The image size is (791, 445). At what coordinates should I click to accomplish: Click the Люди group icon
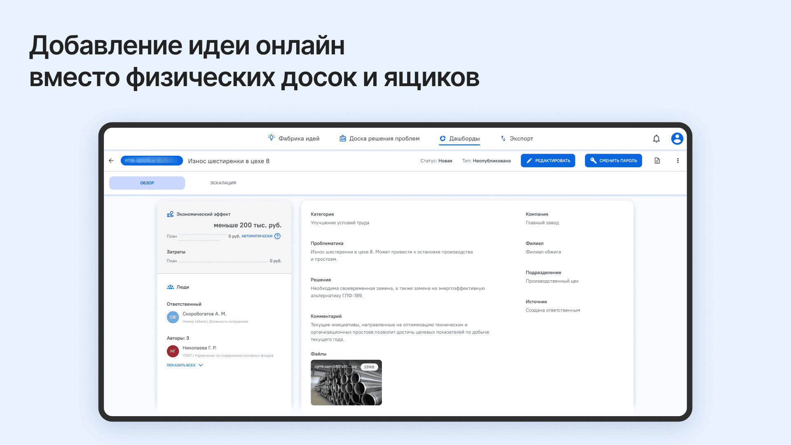pos(170,287)
